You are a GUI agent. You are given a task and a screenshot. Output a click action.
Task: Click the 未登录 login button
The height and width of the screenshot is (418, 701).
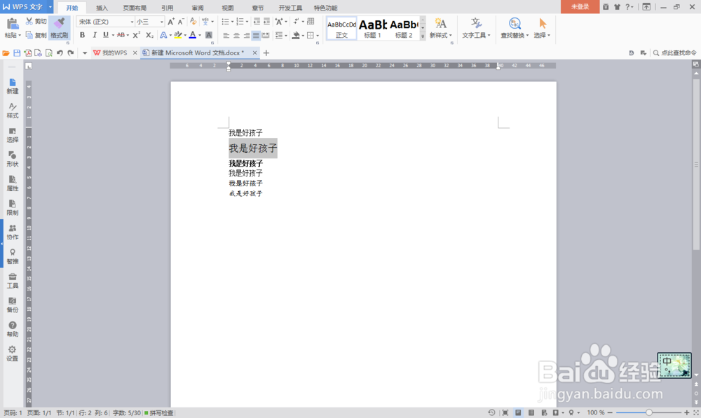pyautogui.click(x=580, y=7)
